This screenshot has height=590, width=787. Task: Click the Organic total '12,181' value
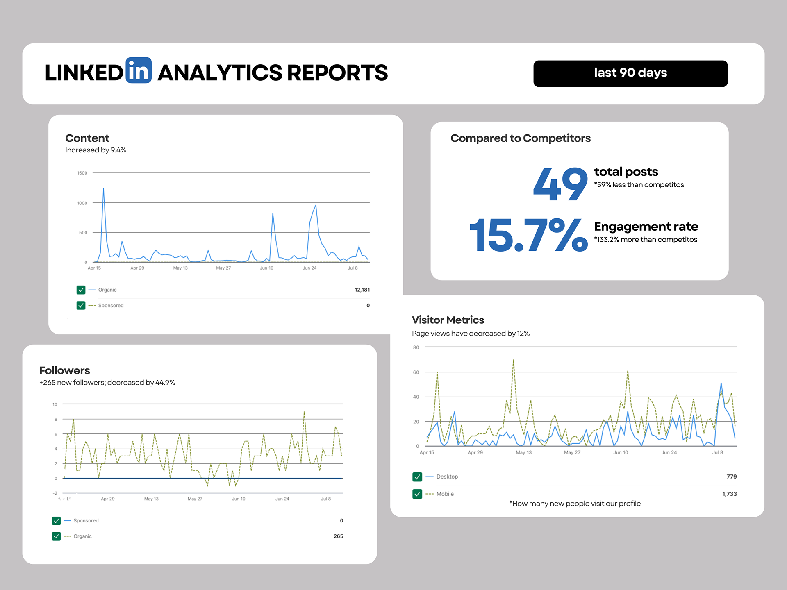(x=362, y=290)
